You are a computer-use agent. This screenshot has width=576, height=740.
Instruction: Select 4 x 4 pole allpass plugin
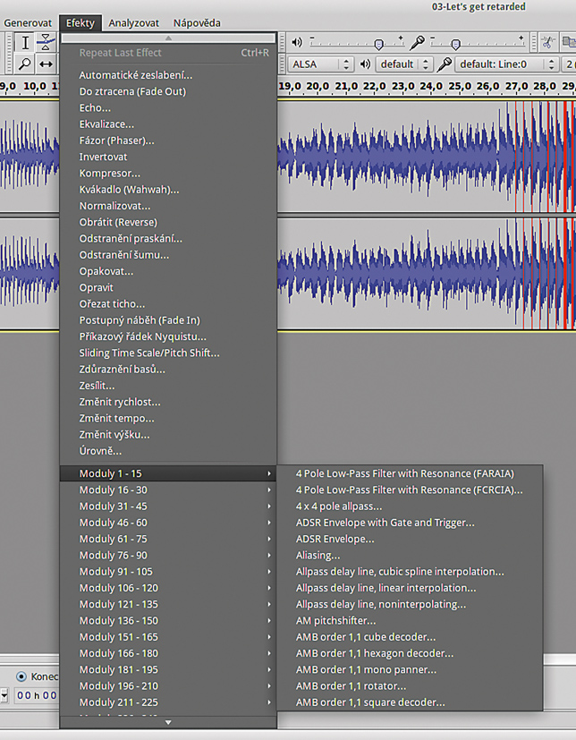tap(410, 506)
